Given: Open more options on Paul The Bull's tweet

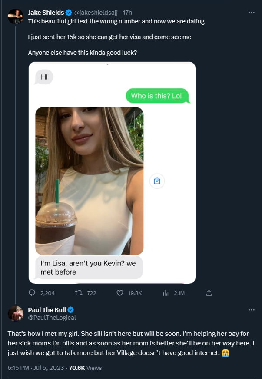Looking at the screenshot, I should [x=251, y=310].
